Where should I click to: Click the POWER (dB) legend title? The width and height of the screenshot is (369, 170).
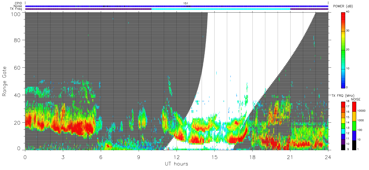pos(343,6)
